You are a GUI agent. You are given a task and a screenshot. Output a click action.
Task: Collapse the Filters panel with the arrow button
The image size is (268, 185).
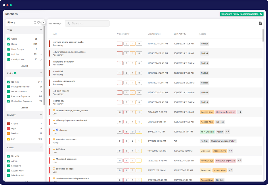(x=44, y=23)
